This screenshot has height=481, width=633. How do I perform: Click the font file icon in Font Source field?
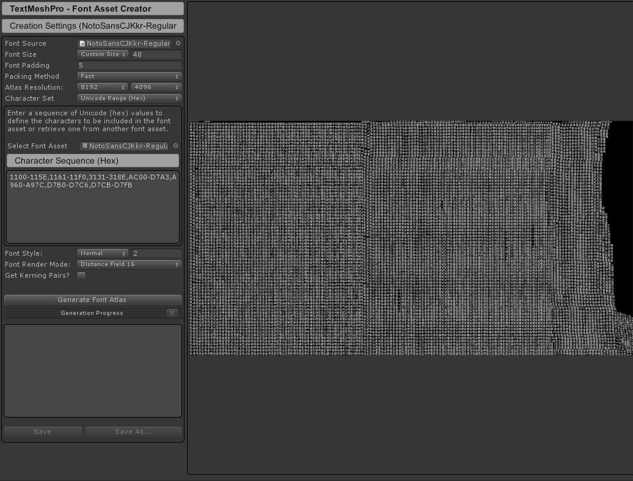point(82,43)
